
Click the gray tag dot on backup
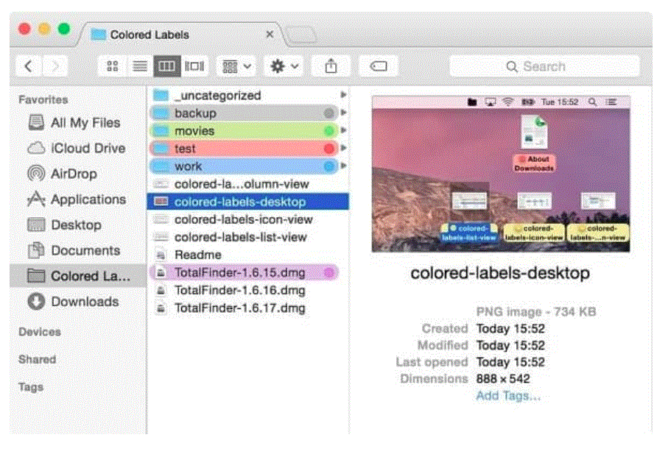point(329,113)
